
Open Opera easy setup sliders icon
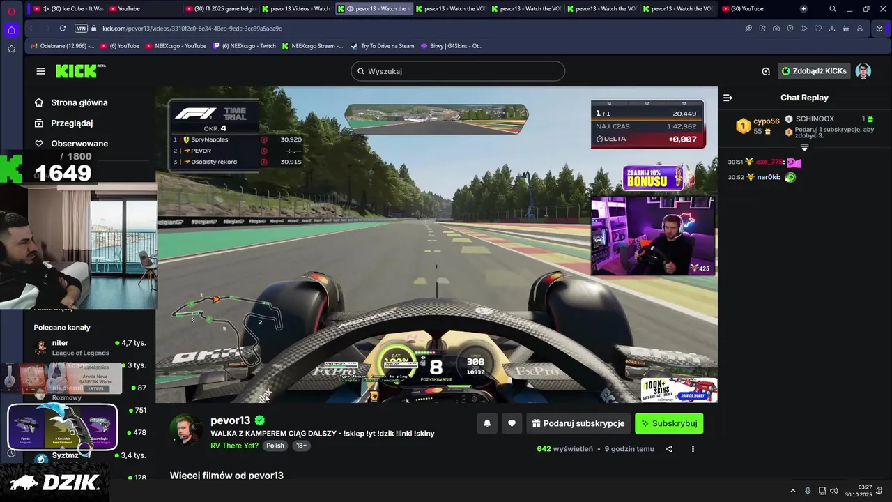[x=846, y=29]
